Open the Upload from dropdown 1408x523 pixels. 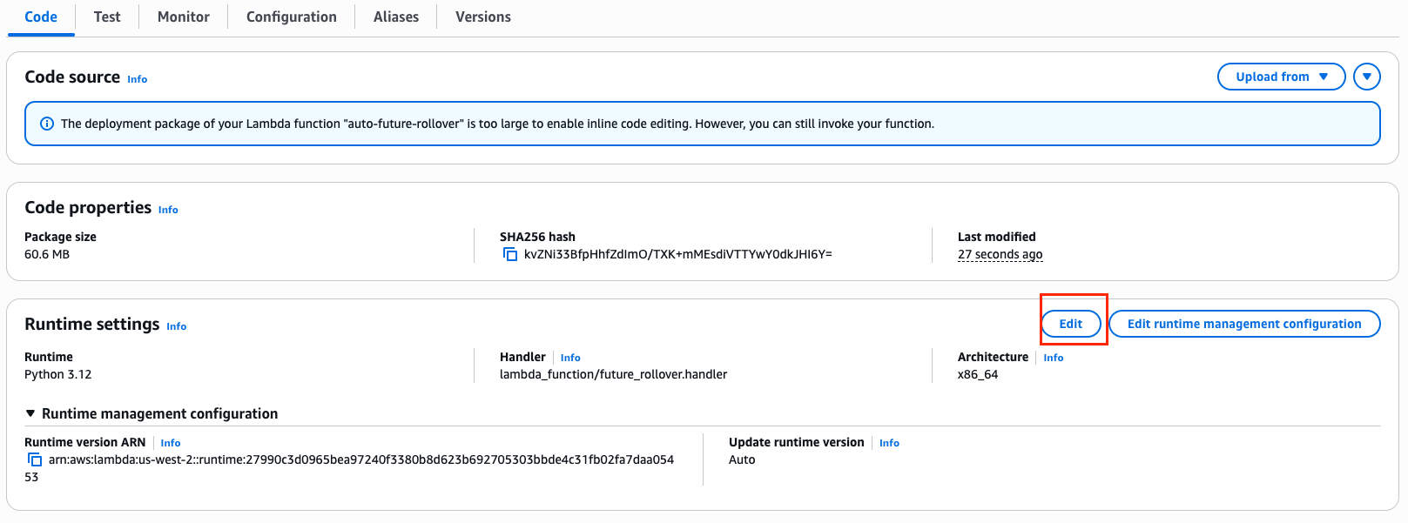click(x=1281, y=77)
